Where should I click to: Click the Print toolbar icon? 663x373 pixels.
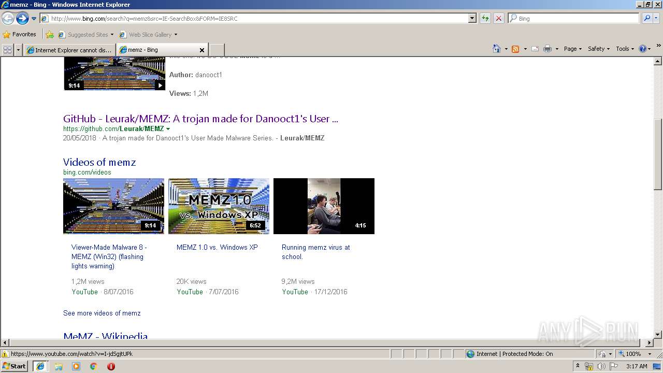click(547, 49)
